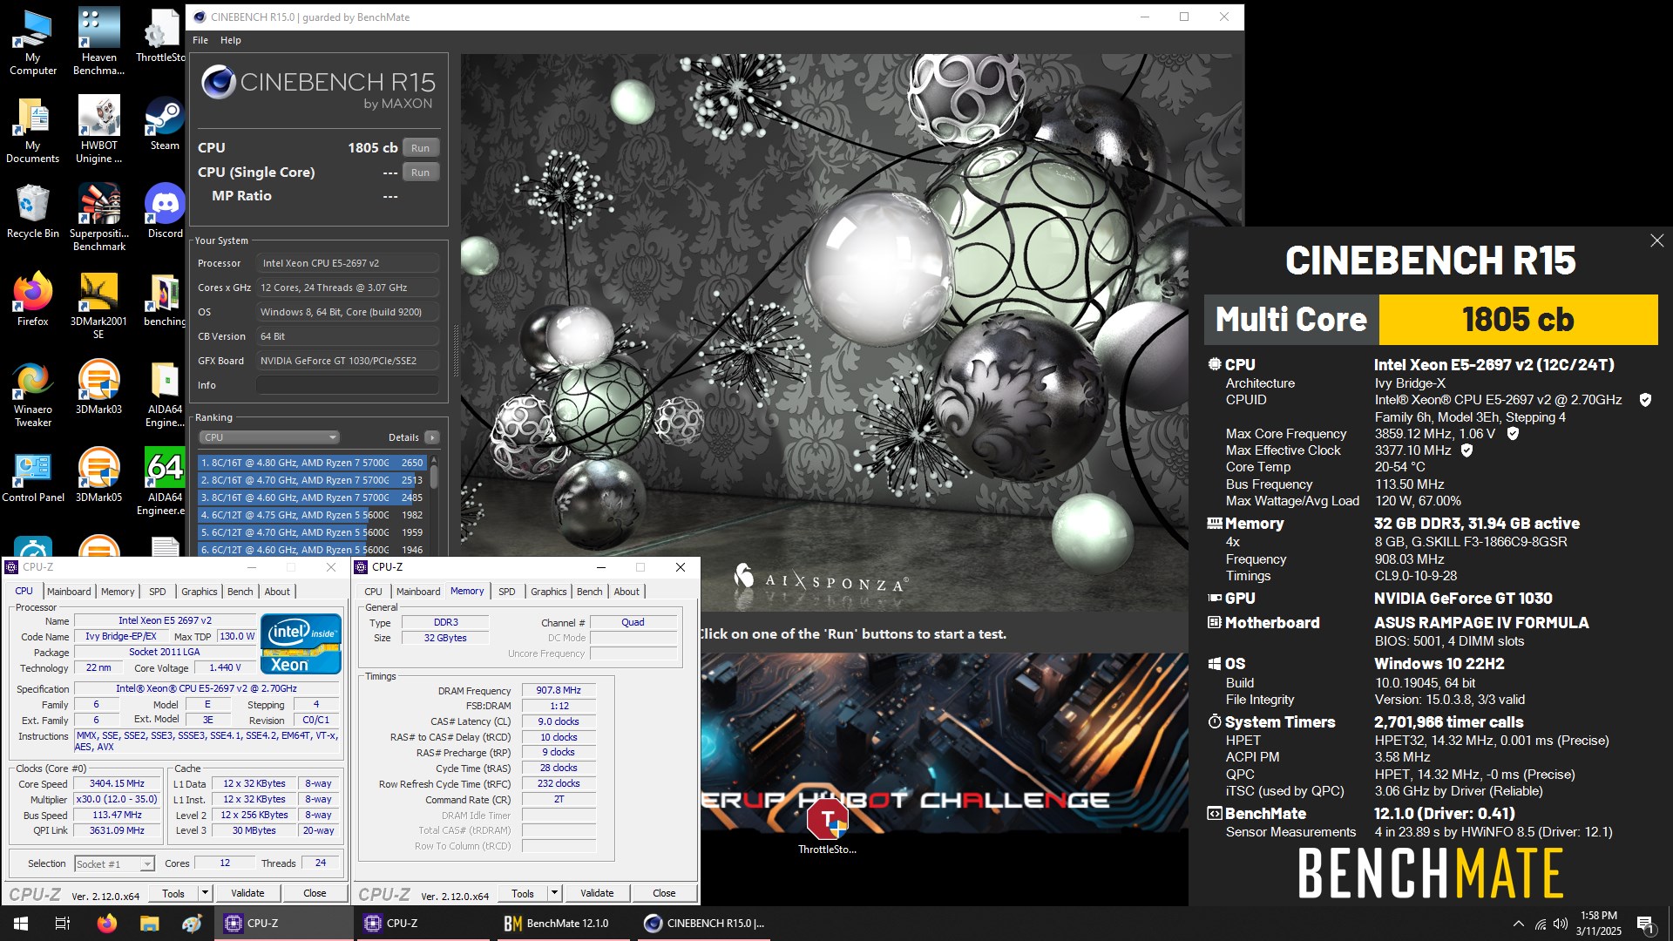Open the Help menu in Cinebench

point(230,40)
